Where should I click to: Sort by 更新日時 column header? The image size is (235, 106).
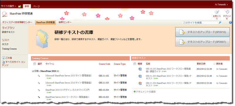tap(201, 64)
